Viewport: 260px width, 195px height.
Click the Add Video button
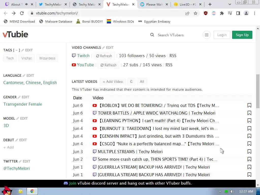point(113,82)
